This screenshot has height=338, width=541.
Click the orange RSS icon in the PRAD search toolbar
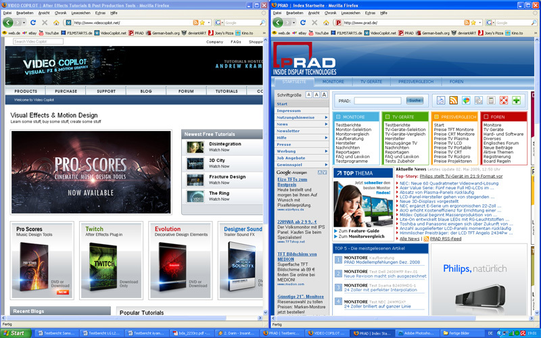[x=453, y=101]
